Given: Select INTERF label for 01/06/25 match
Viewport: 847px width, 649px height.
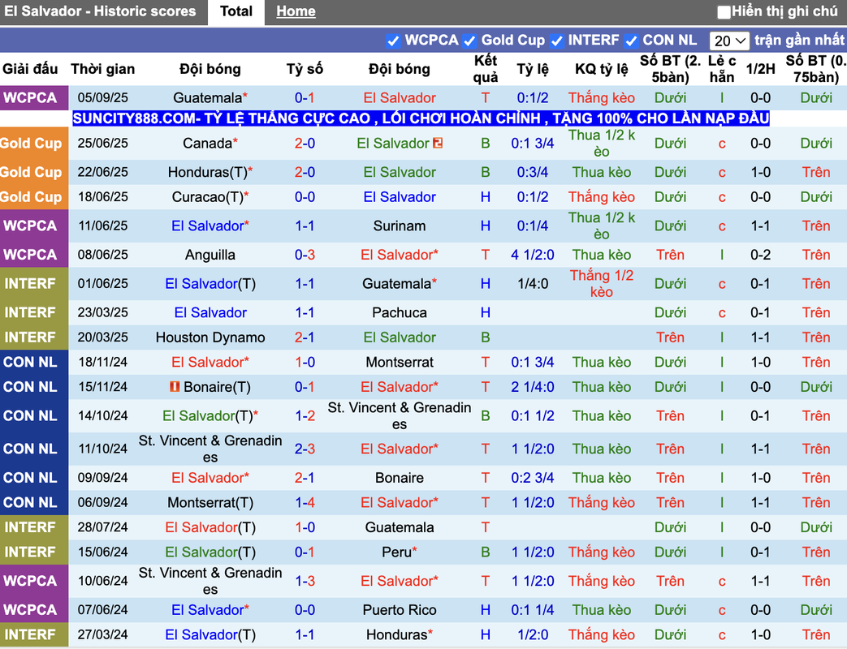Looking at the screenshot, I should [34, 284].
